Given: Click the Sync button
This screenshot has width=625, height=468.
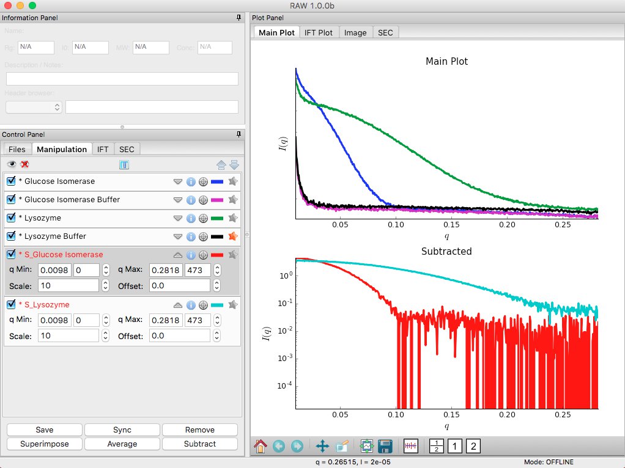Looking at the screenshot, I should pos(122,430).
